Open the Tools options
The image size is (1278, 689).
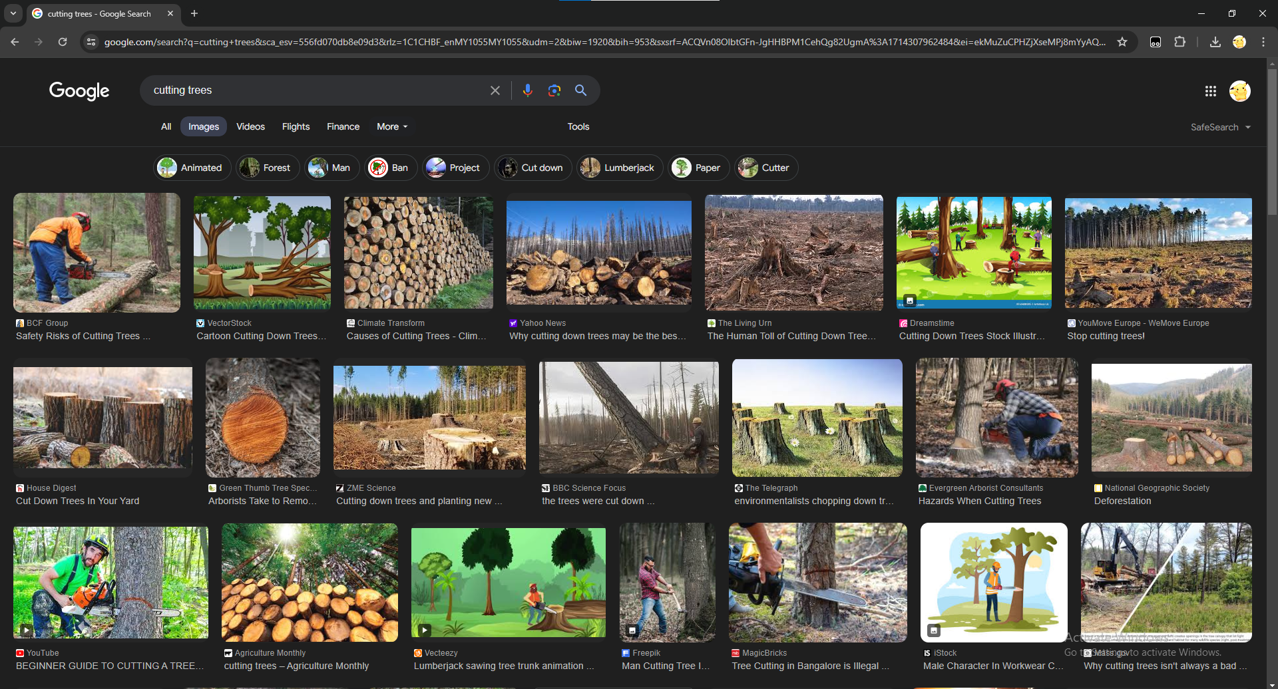[578, 126]
